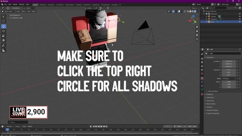Toggle viewport overlays display button
The width and height of the screenshot is (242, 136).
[179, 11]
